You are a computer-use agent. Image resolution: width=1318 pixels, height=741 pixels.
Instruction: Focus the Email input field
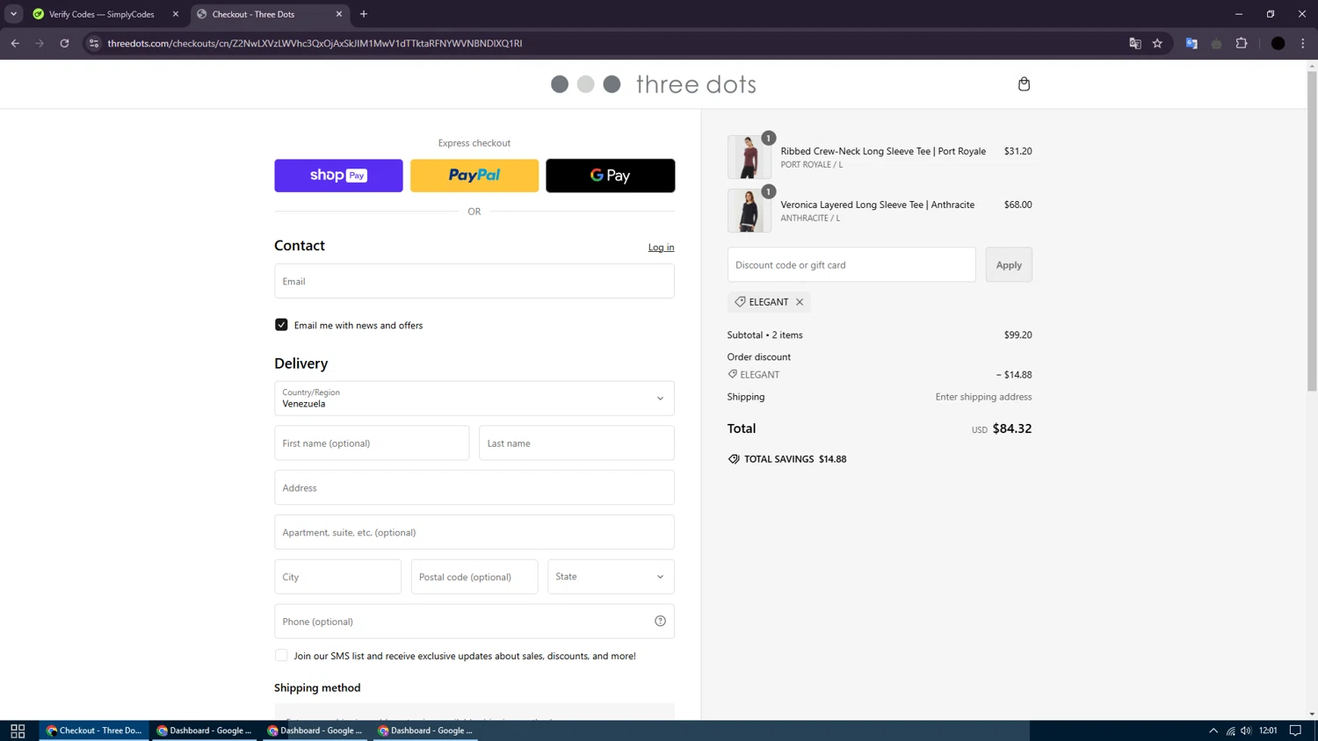tap(474, 281)
